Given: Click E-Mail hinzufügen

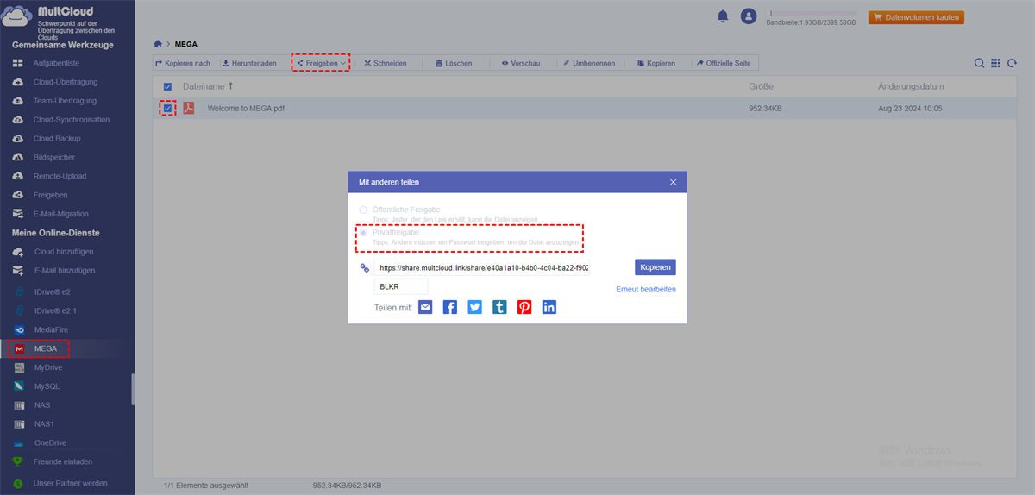Looking at the screenshot, I should tap(65, 271).
